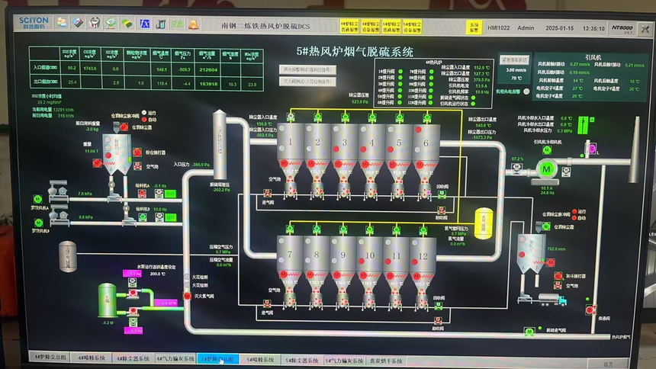656x369 pixels.
Task: Select the induced draft fan motor symbol
Action: 546,169
